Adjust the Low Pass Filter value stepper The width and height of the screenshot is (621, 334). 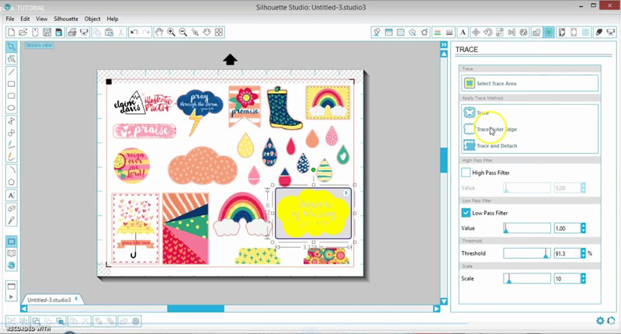tap(583, 228)
